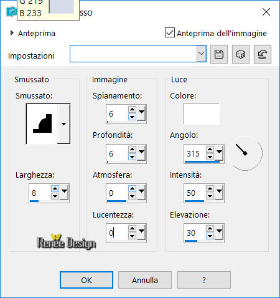Click the reset to default arrow icon
This screenshot has width=280, height=298.
[263, 54]
